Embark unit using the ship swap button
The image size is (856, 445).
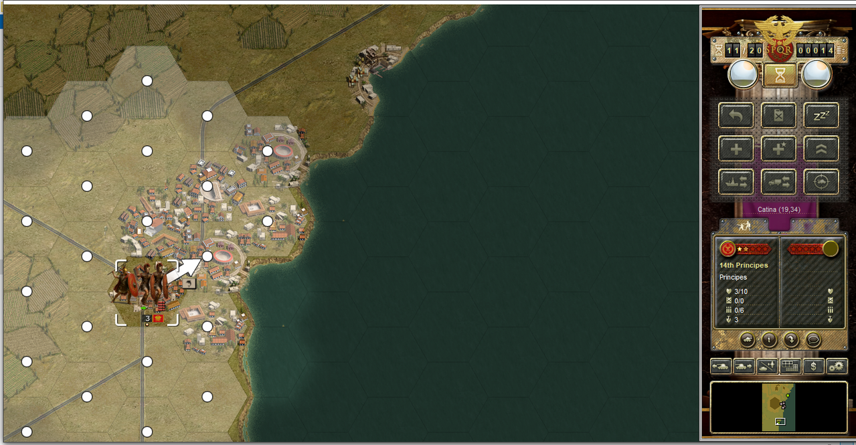(736, 181)
